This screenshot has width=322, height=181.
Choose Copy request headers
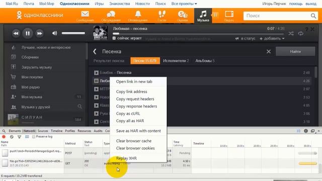point(138,99)
